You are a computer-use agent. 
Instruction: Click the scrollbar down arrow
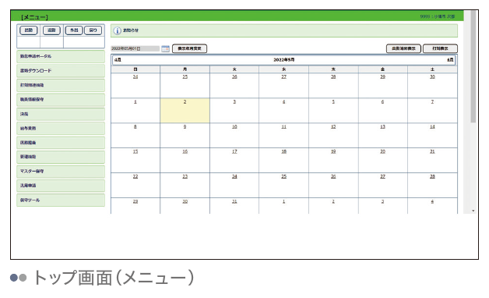473,211
